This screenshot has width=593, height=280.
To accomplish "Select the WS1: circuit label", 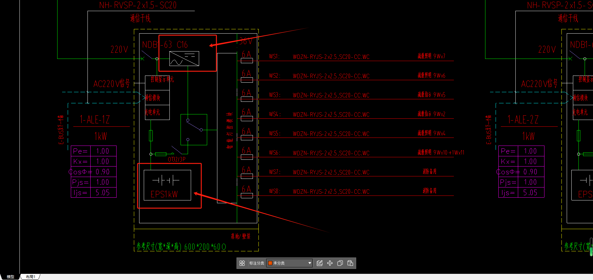I will [274, 56].
